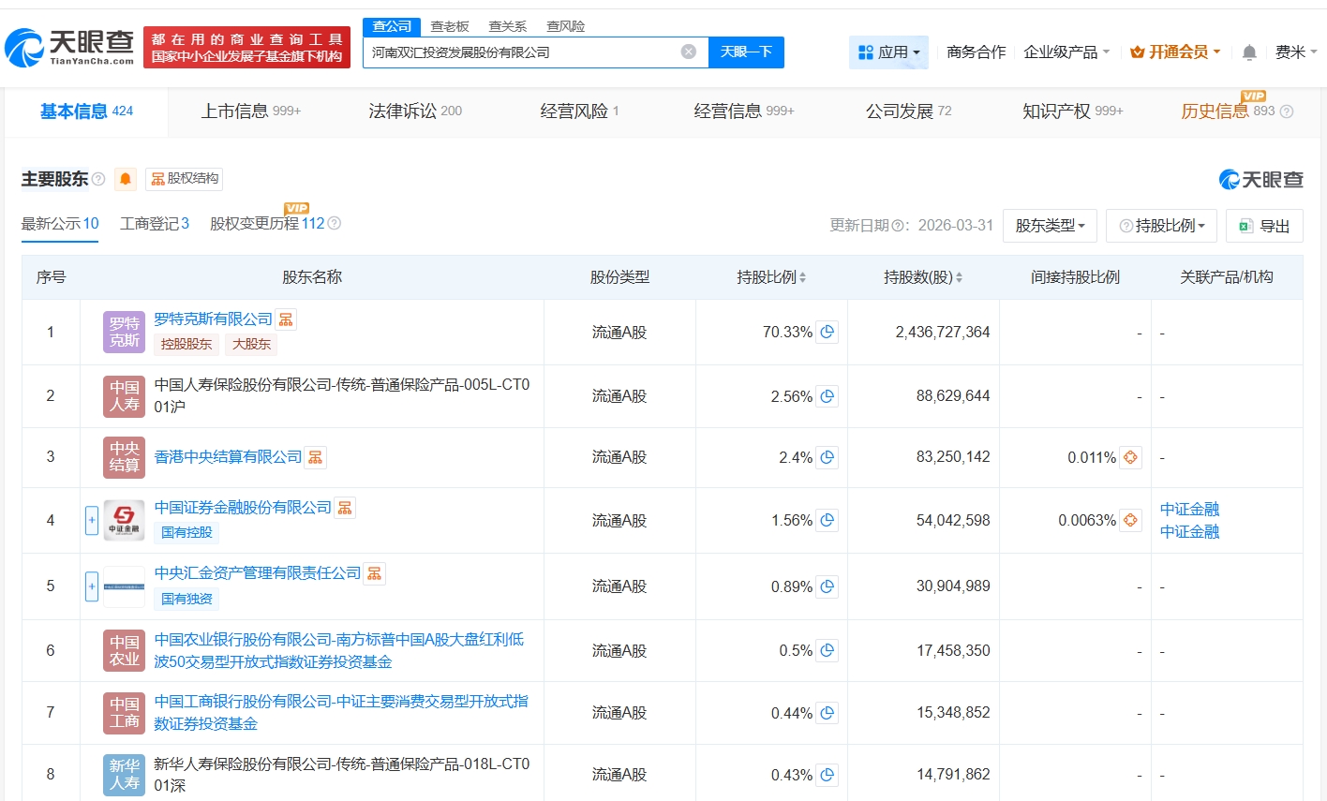Open equity structure icon beside 中国证券金融股份有限公司
1327x801 pixels.
coord(345,508)
